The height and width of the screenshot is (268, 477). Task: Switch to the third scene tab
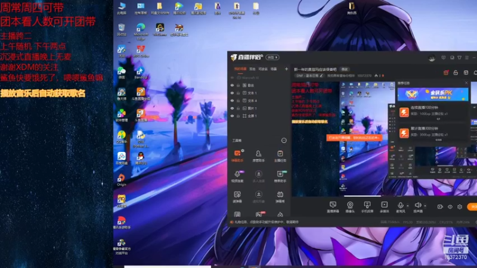(263, 69)
